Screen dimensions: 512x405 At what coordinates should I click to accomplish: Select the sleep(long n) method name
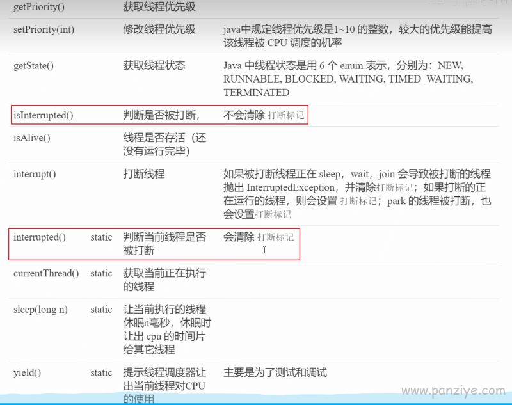[x=40, y=310]
